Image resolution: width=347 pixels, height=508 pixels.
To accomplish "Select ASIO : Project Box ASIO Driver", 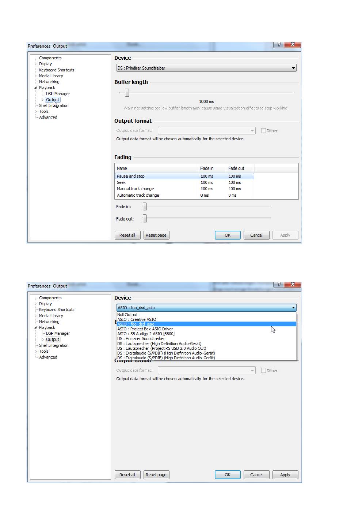I will (206, 329).
